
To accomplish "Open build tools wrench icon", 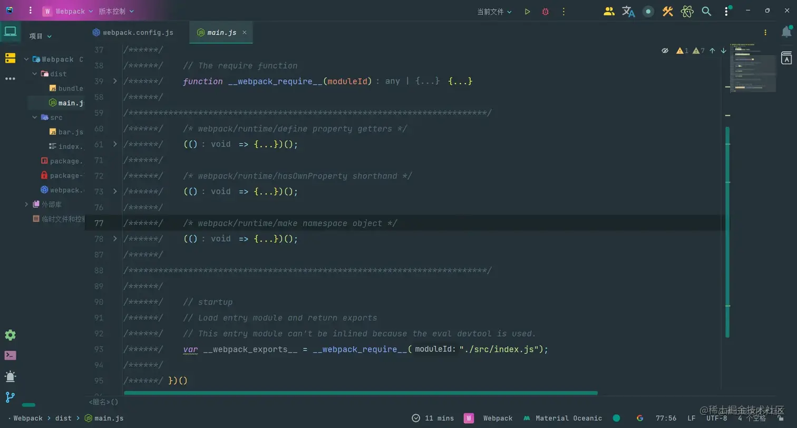I will click(x=668, y=11).
